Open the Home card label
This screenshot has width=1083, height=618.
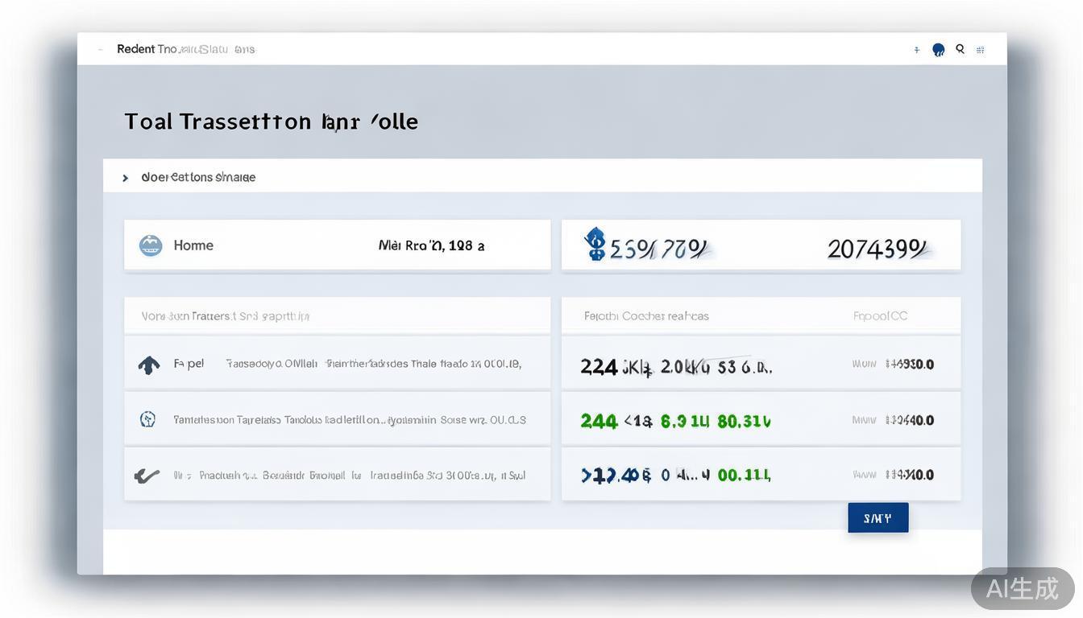point(193,245)
